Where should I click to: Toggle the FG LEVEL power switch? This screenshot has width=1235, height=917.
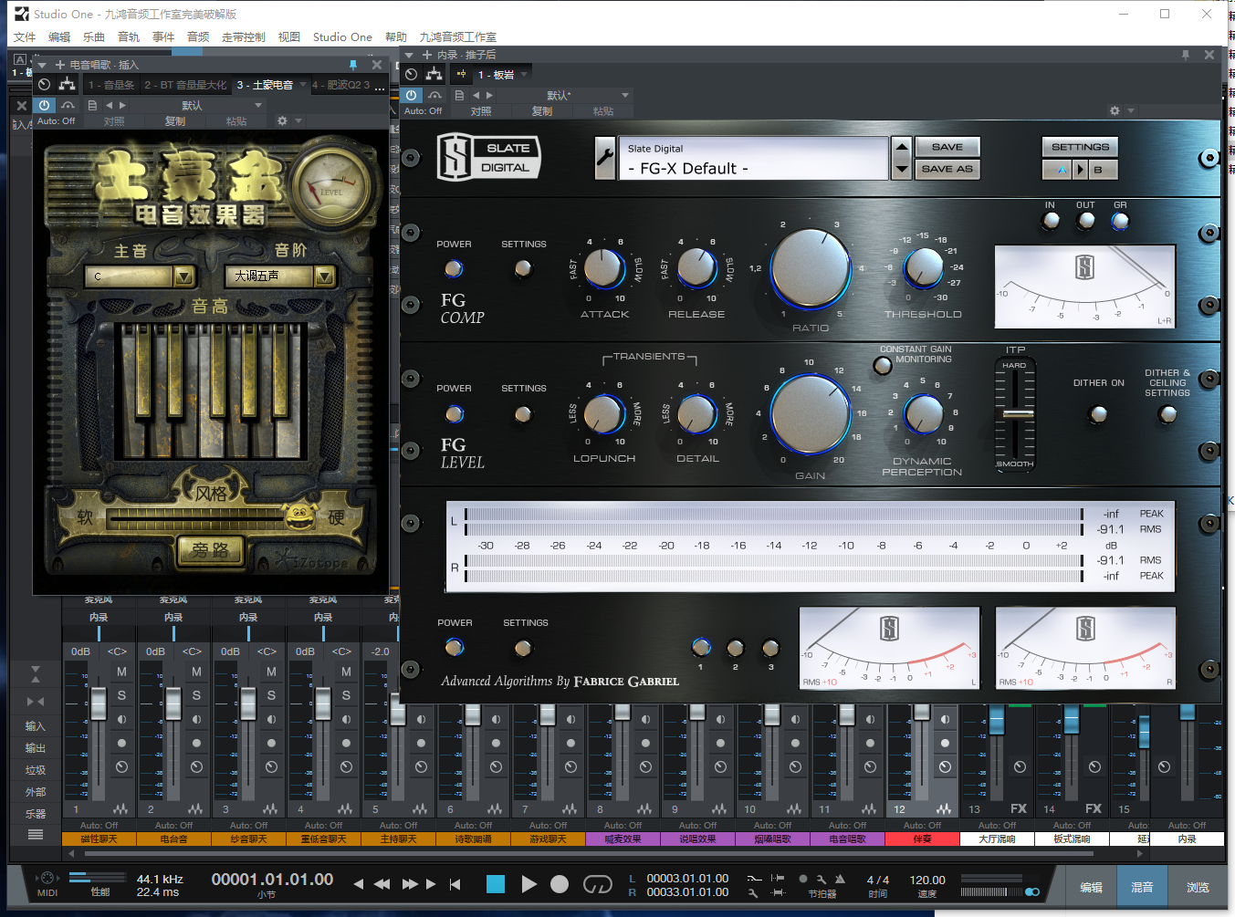[454, 413]
